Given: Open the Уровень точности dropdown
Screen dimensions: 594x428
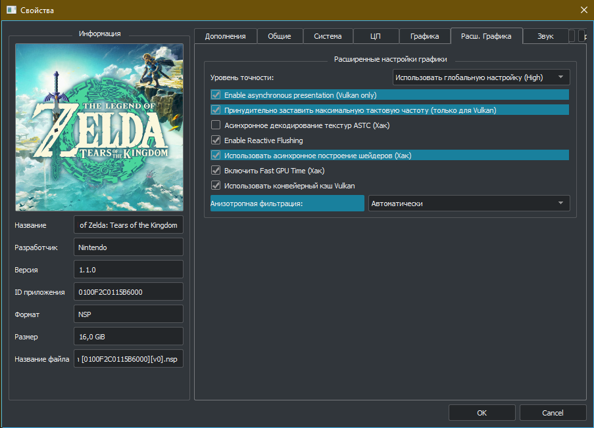Looking at the screenshot, I should [481, 77].
